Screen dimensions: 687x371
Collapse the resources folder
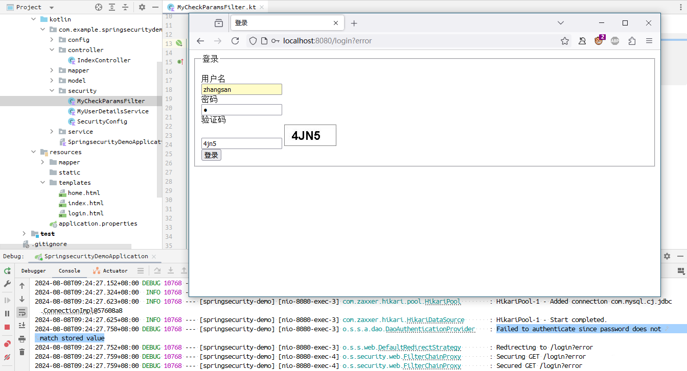tap(34, 152)
